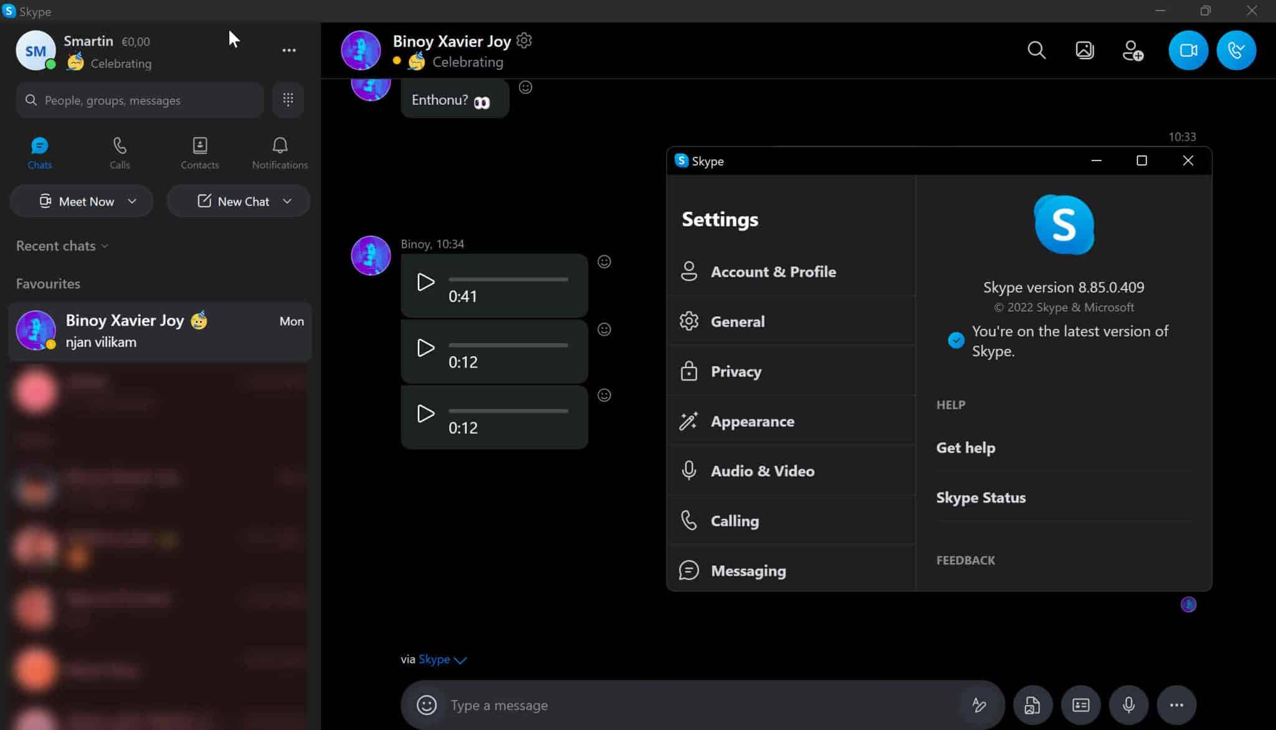Seek in the second voice message progress bar
Viewport: 1276px width, 730px height.
[508, 345]
